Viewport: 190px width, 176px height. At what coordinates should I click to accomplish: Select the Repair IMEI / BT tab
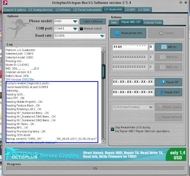(131, 22)
